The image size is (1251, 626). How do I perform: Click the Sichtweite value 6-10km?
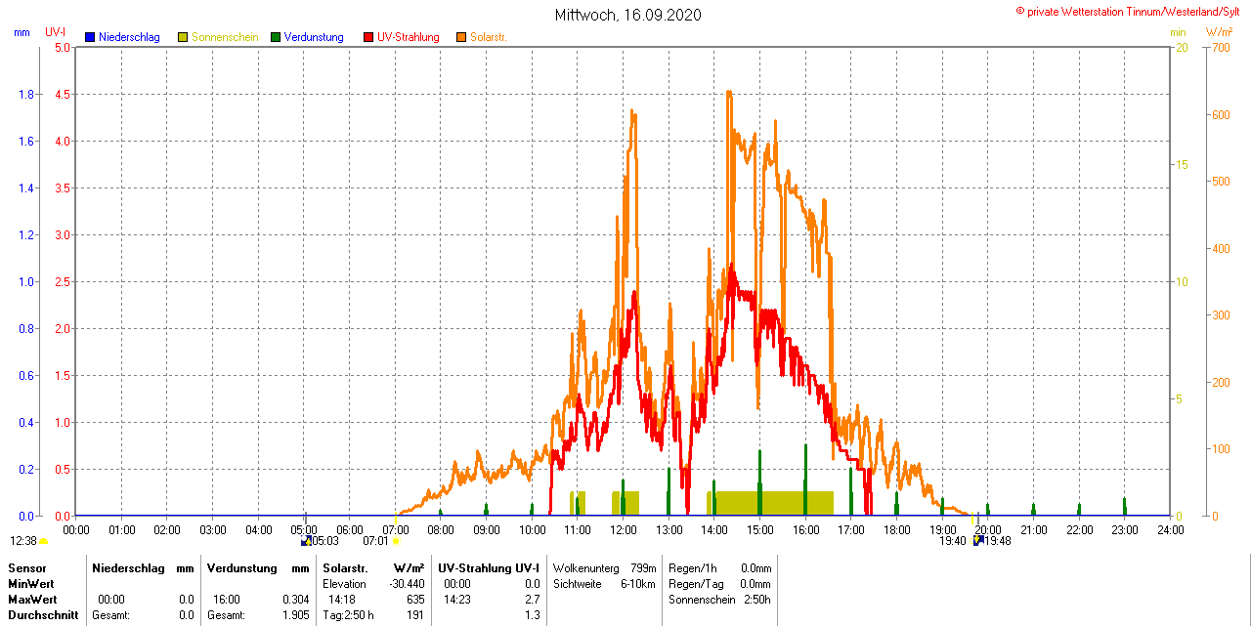pyautogui.click(x=639, y=583)
